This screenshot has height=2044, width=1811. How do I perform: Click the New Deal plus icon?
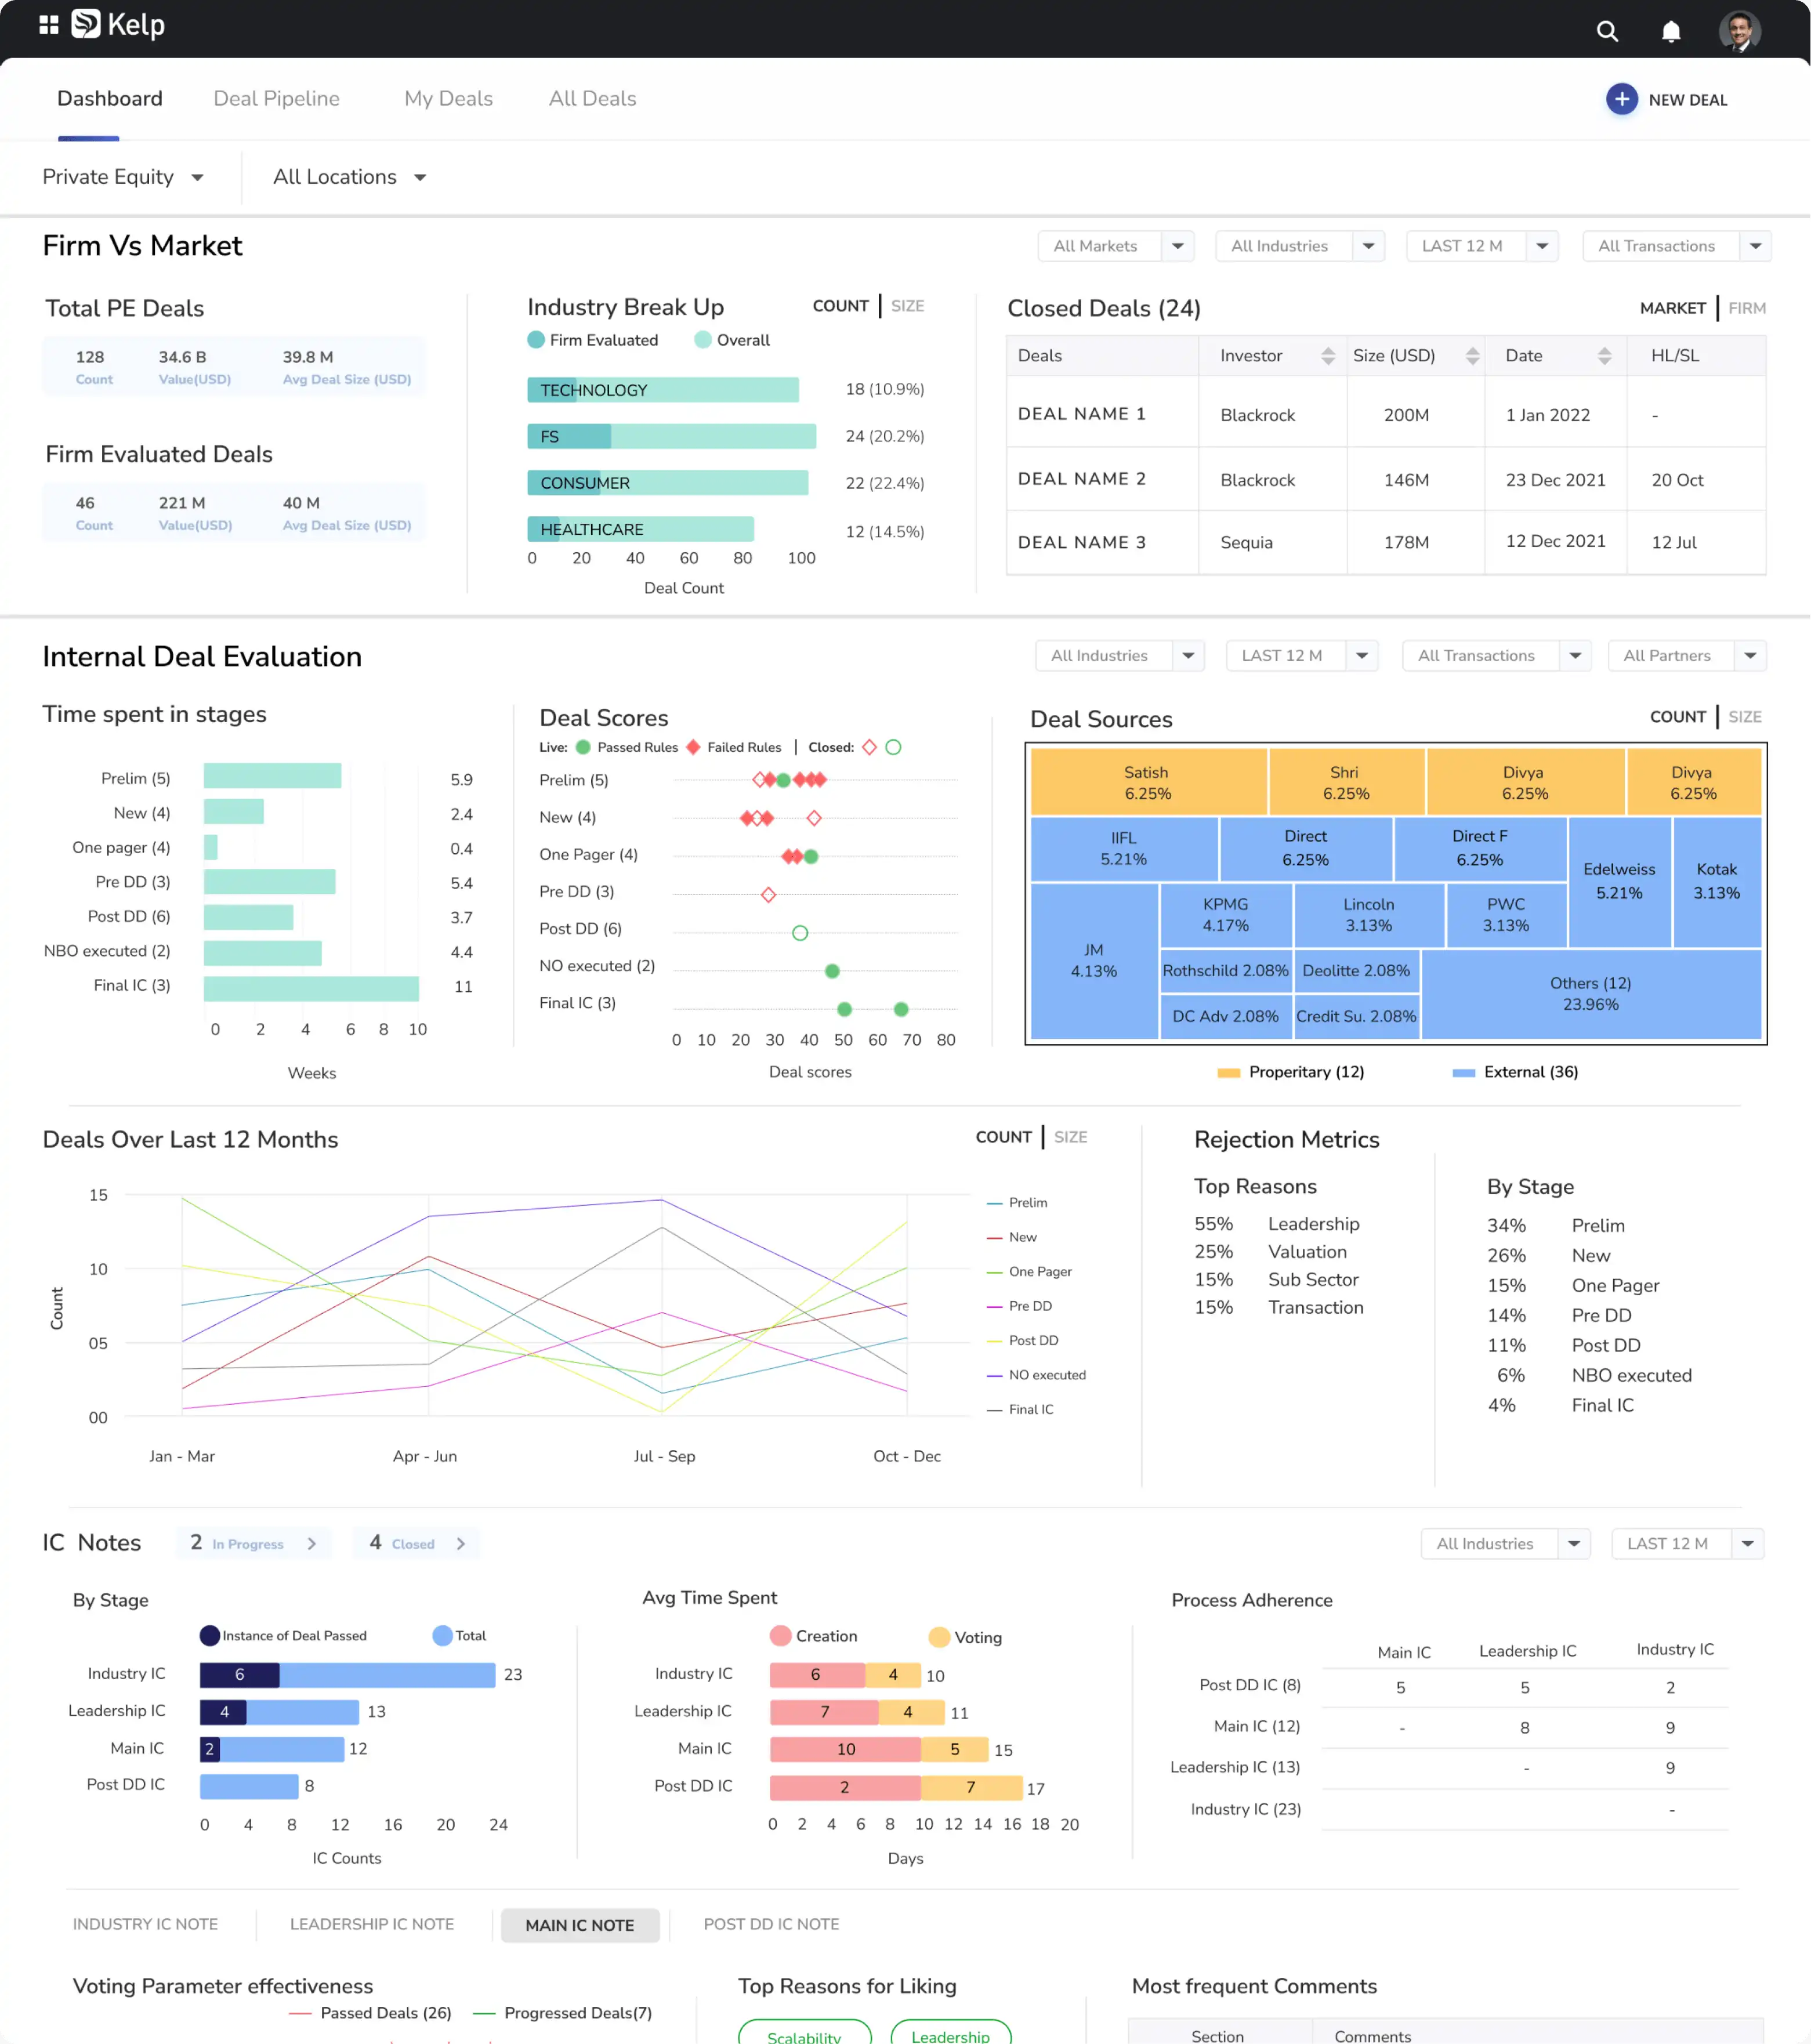pos(1621,99)
